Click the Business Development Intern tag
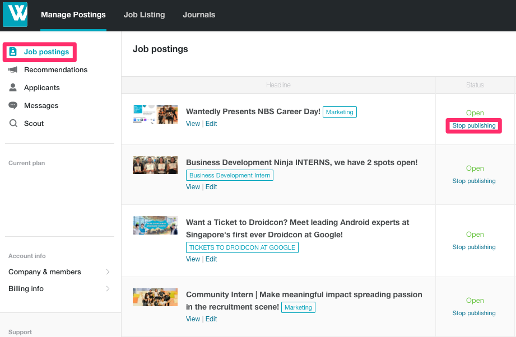 click(x=230, y=175)
